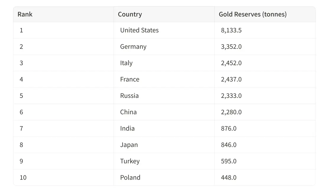The width and height of the screenshot is (325, 195).
Task: Click the 2,437.0 reserves value
Action: 231,79
